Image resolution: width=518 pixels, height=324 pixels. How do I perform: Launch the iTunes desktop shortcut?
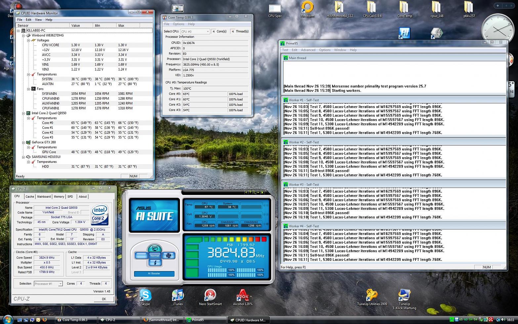click(178, 297)
